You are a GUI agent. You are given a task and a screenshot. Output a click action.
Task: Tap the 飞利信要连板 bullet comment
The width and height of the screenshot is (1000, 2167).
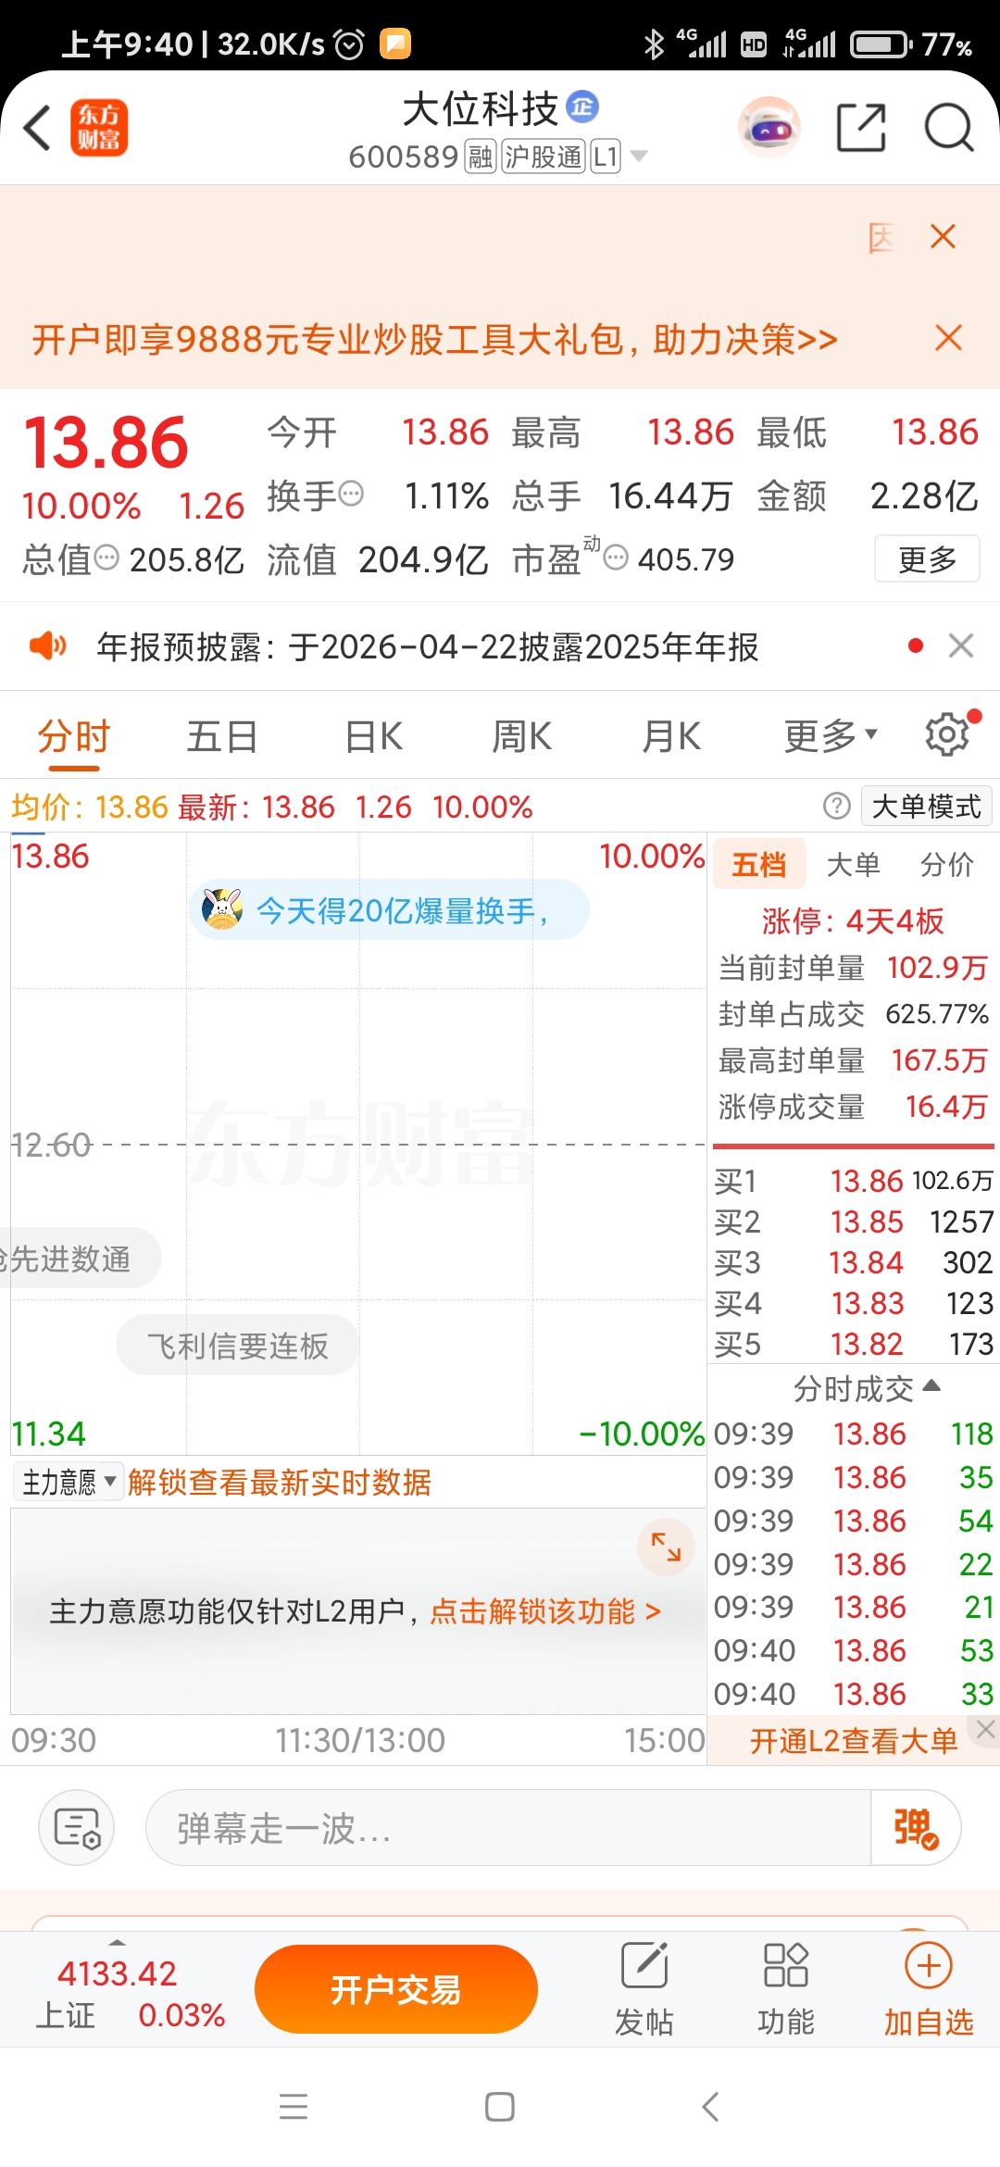pyautogui.click(x=237, y=1345)
